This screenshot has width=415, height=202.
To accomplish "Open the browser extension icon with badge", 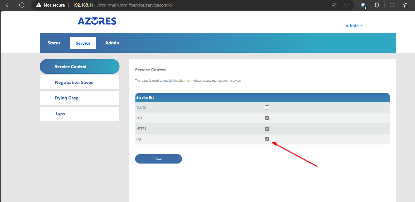I will click(363, 5).
